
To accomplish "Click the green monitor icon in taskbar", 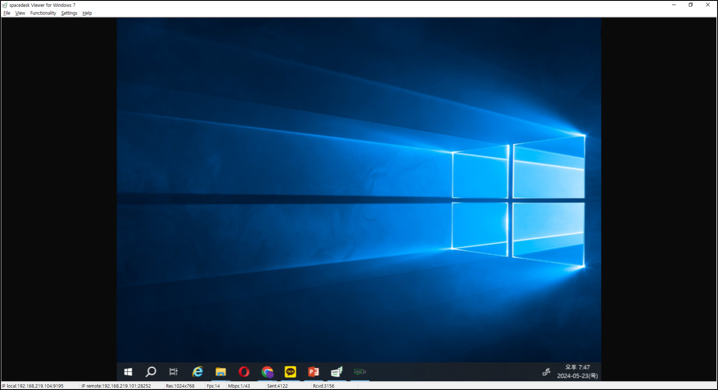I will pyautogui.click(x=360, y=372).
